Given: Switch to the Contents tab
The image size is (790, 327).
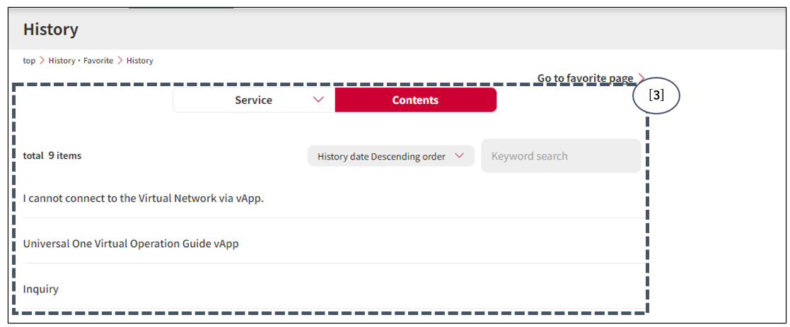Looking at the screenshot, I should (x=416, y=100).
